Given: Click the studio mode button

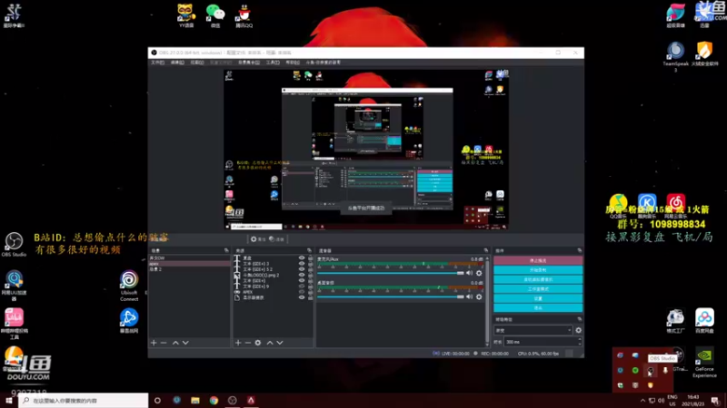Looking at the screenshot, I should tap(538, 289).
